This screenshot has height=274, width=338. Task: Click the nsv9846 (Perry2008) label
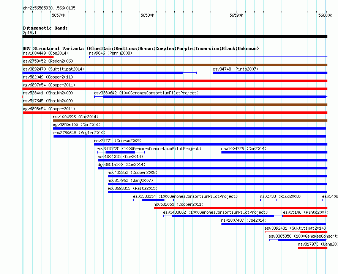pos(111,53)
